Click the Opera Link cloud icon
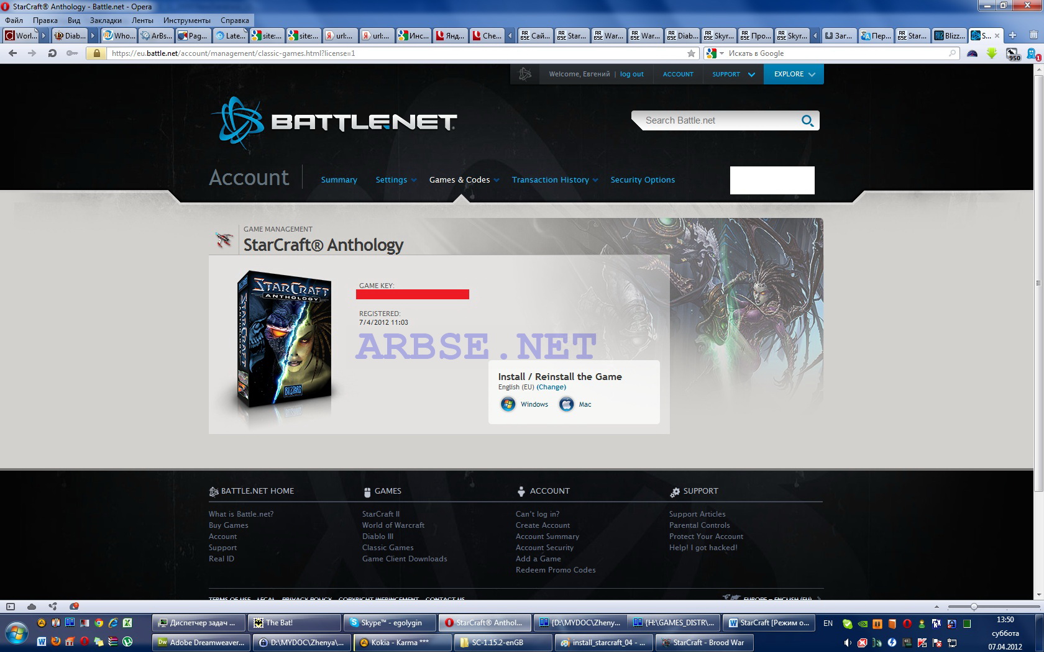 32,607
